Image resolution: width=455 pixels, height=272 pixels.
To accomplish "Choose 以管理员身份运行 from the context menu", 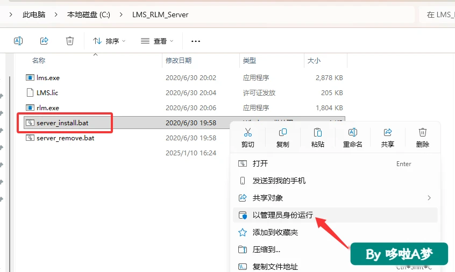I will click(335, 215).
